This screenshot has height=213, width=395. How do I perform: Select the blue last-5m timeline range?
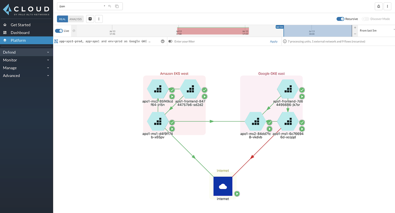[x=318, y=31]
